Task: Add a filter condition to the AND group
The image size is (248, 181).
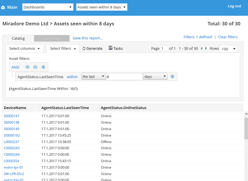Action: (x=27, y=67)
